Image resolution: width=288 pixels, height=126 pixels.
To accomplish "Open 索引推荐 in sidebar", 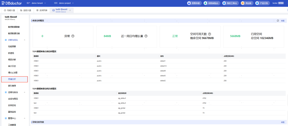I will (x=12, y=86).
